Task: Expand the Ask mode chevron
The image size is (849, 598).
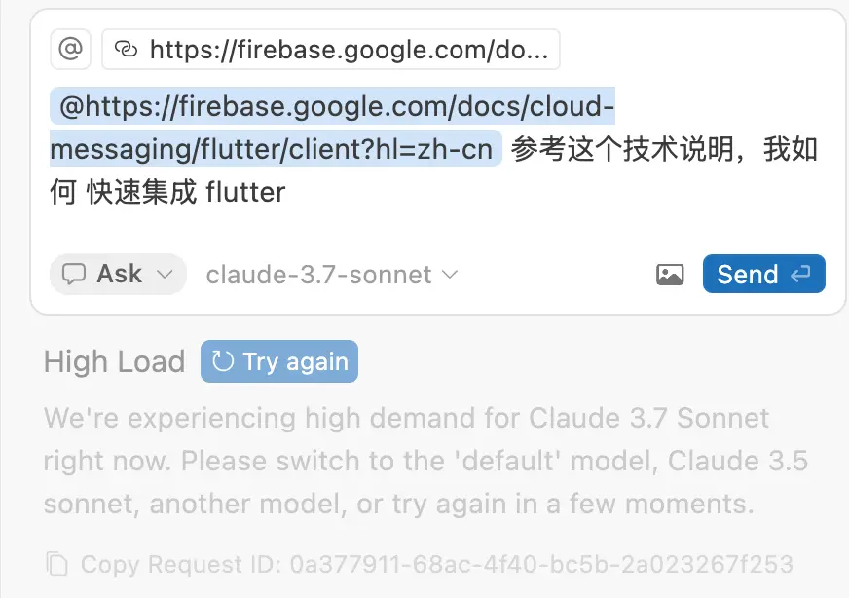Action: point(166,275)
